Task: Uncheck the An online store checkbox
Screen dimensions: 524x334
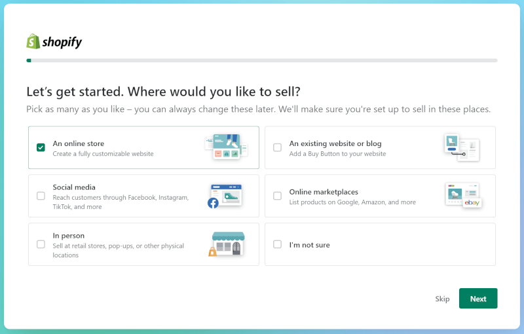Action: pyautogui.click(x=41, y=147)
